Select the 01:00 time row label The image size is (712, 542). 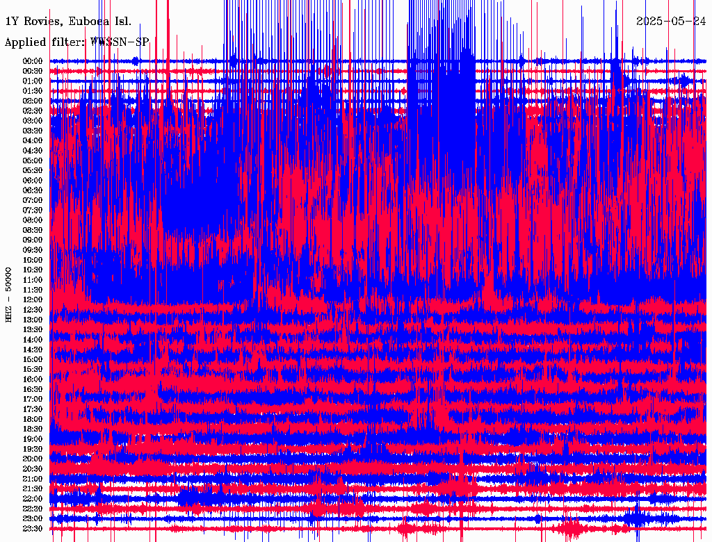[x=33, y=81]
